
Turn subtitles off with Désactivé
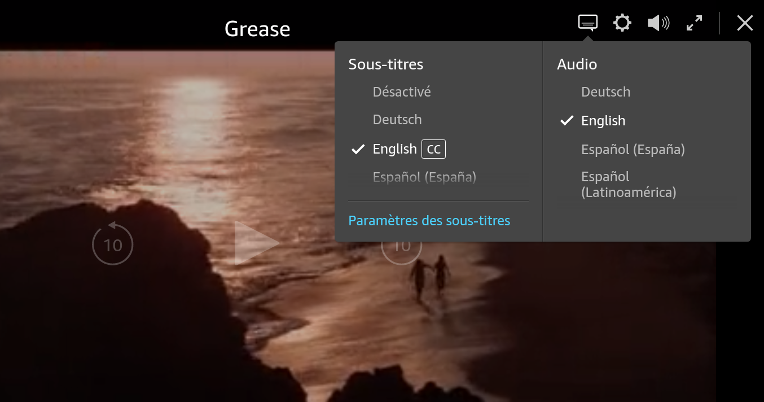pos(402,92)
